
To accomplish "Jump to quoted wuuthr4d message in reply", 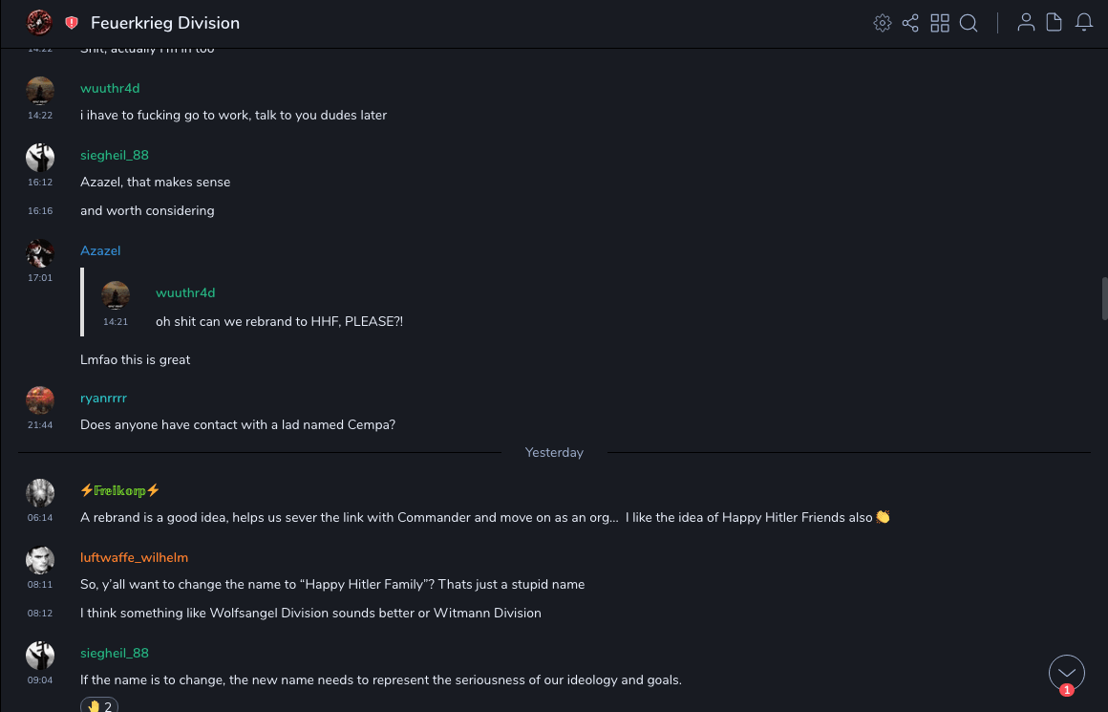I will pos(279,321).
